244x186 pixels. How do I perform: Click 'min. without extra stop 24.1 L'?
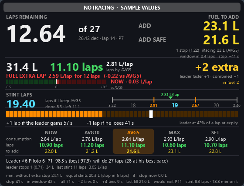34,176
